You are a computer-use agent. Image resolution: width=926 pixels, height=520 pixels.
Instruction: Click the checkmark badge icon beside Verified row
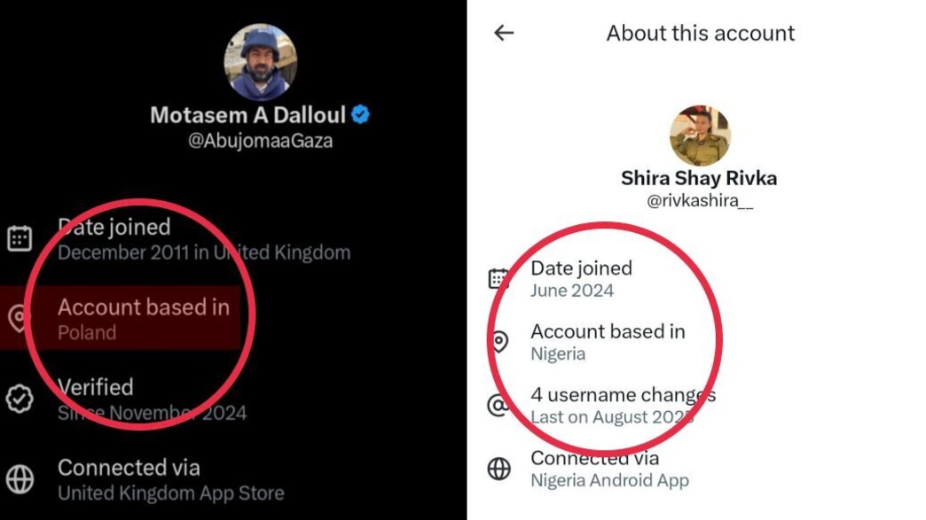20,399
